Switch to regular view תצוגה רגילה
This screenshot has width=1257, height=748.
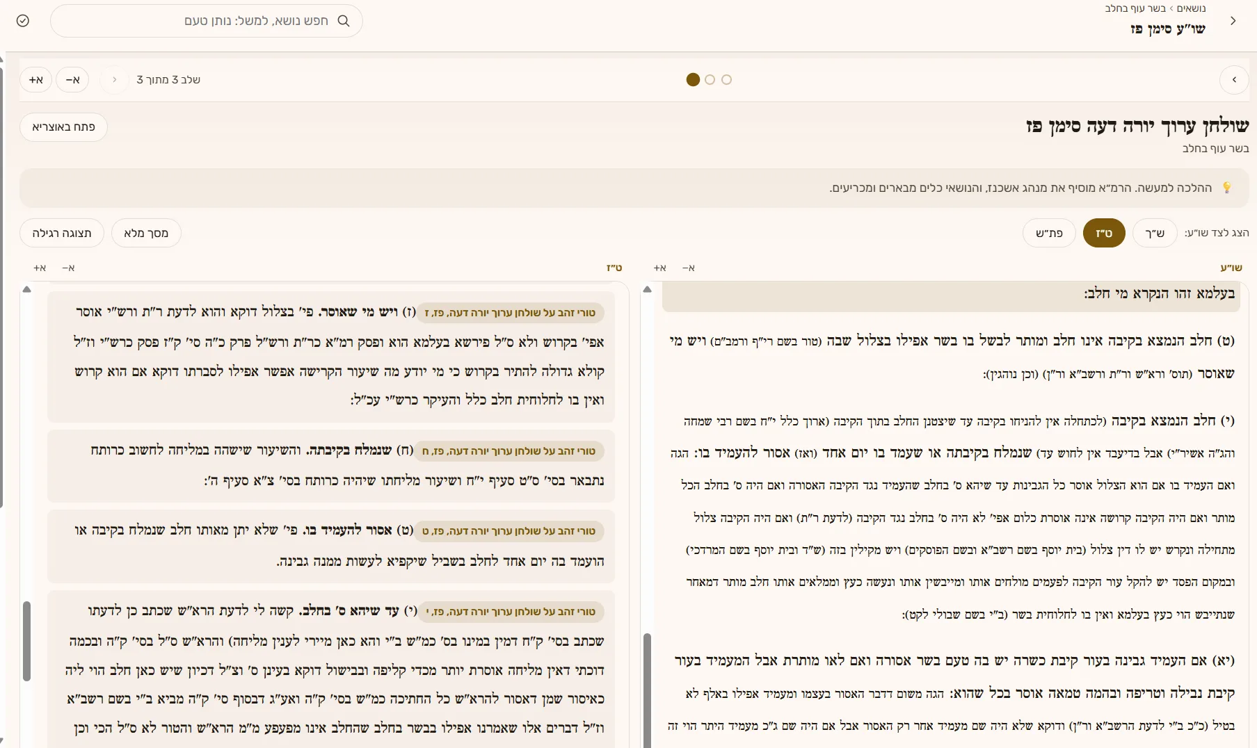[x=62, y=233]
